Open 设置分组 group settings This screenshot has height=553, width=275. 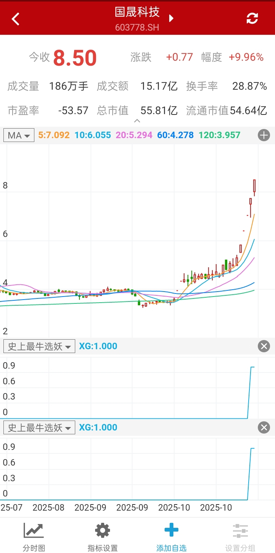[x=240, y=537]
